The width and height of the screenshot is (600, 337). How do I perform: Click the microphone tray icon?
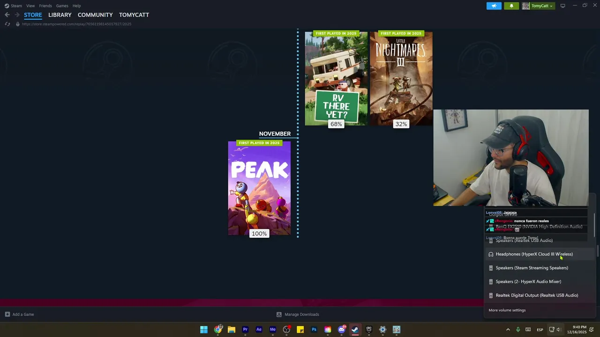(x=518, y=330)
